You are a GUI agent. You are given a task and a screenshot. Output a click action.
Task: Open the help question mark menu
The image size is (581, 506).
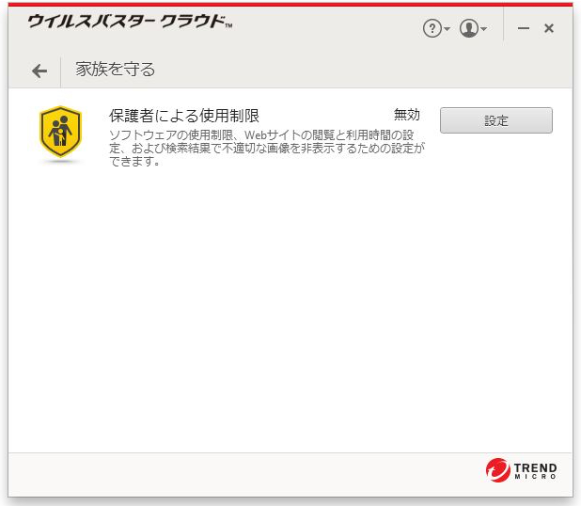coord(436,28)
